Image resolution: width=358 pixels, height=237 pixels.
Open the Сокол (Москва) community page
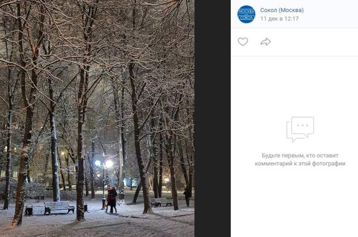click(282, 10)
